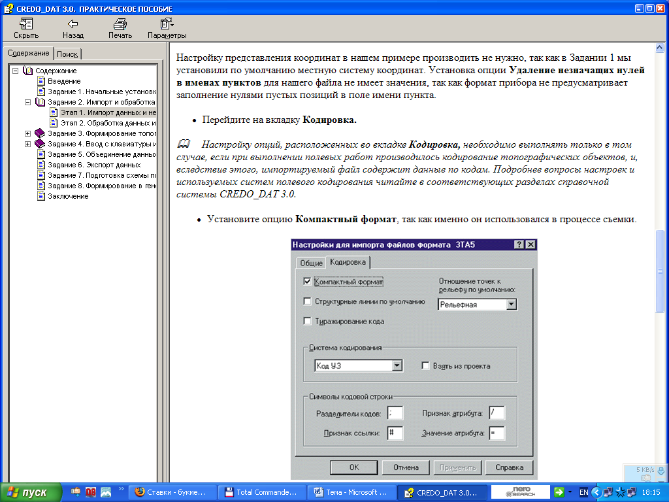This screenshot has width=669, height=502.
Task: Open the Параметры (Options) toolbar icon
Action: (167, 24)
